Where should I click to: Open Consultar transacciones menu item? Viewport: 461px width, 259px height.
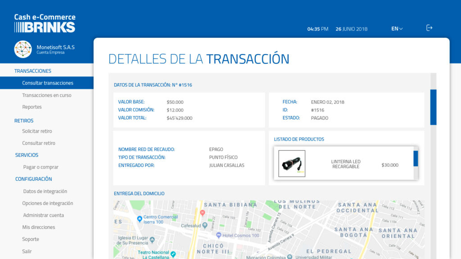(47, 83)
